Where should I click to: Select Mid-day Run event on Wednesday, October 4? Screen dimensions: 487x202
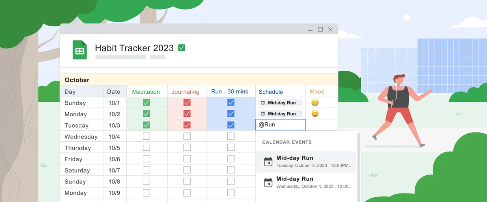click(x=306, y=183)
